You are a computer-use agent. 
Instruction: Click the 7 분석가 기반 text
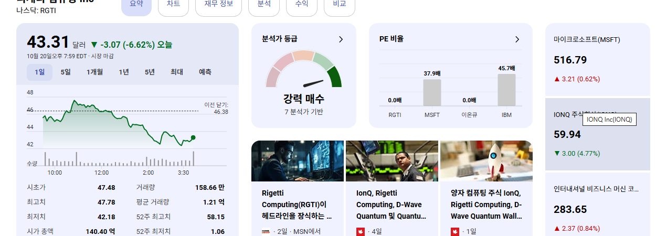point(304,112)
